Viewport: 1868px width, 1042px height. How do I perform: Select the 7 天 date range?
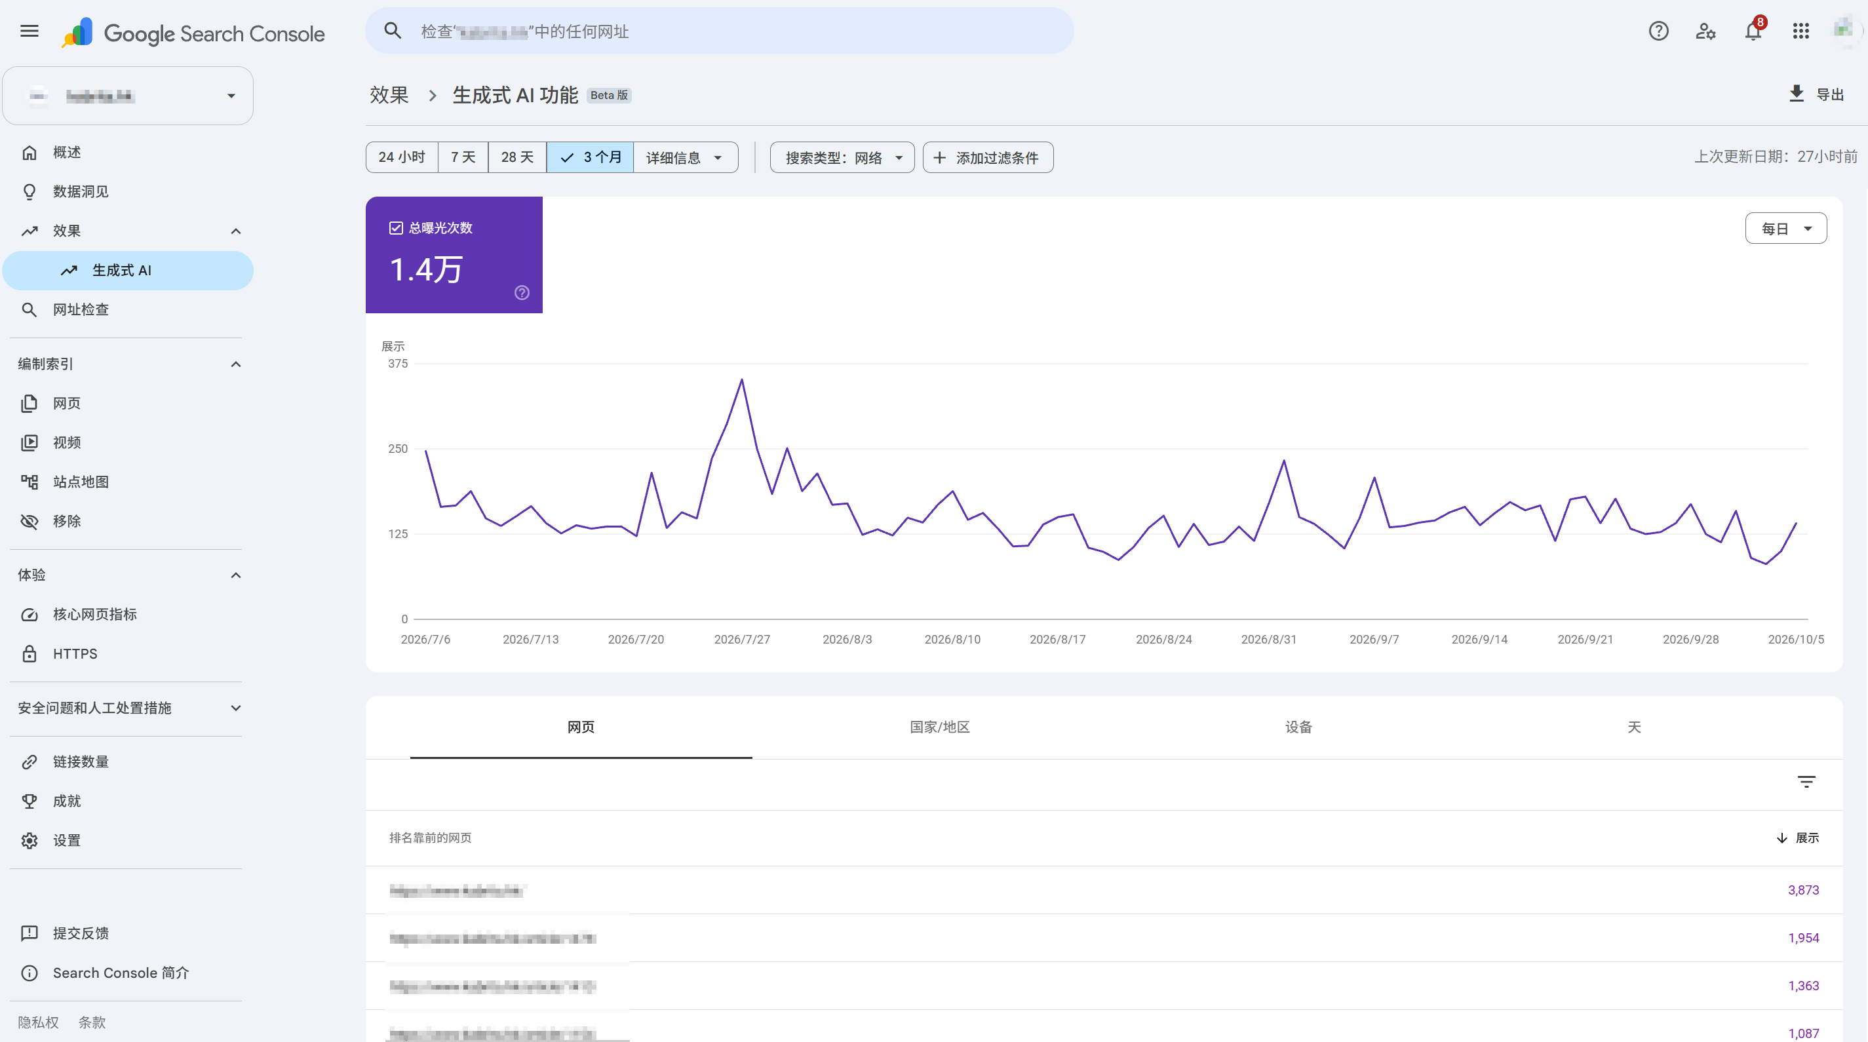click(463, 157)
